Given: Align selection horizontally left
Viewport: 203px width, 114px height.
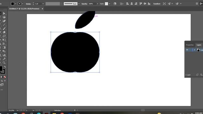Looking at the screenshot, I should click(128, 4).
